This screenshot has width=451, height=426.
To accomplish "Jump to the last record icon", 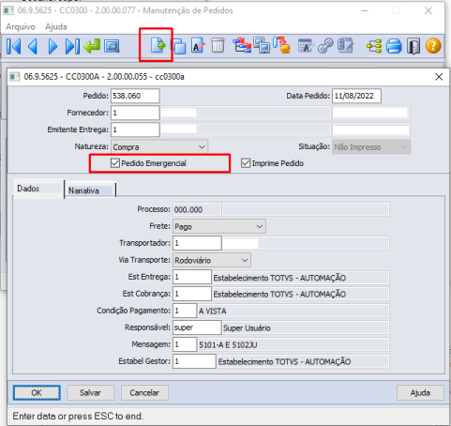I will tap(72, 47).
